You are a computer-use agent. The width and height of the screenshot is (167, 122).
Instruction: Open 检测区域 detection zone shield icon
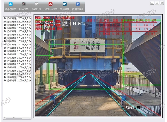coord(36,6)
